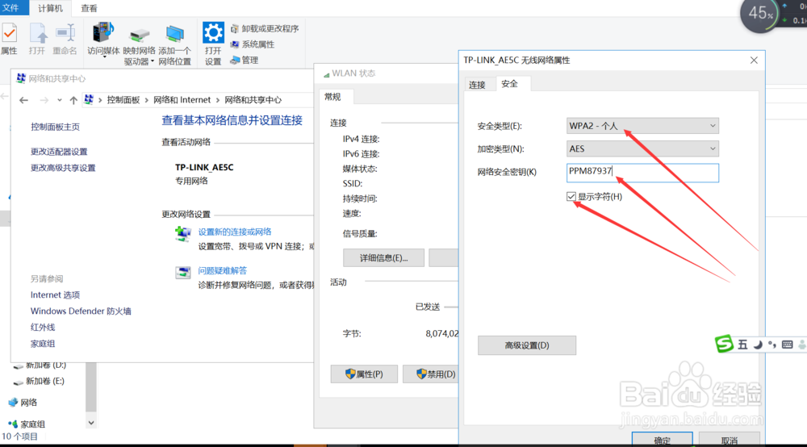Open the Encryption type dropdown

click(x=642, y=148)
